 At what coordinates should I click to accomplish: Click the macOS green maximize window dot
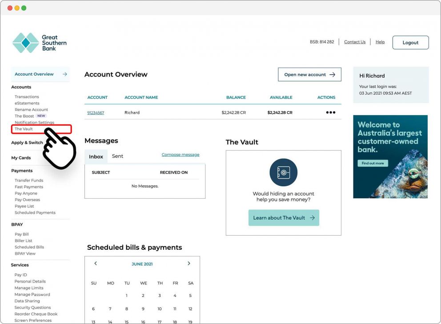[24, 8]
